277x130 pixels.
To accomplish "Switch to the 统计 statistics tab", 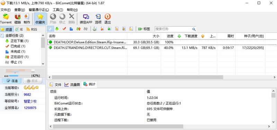I will coord(89,84).
